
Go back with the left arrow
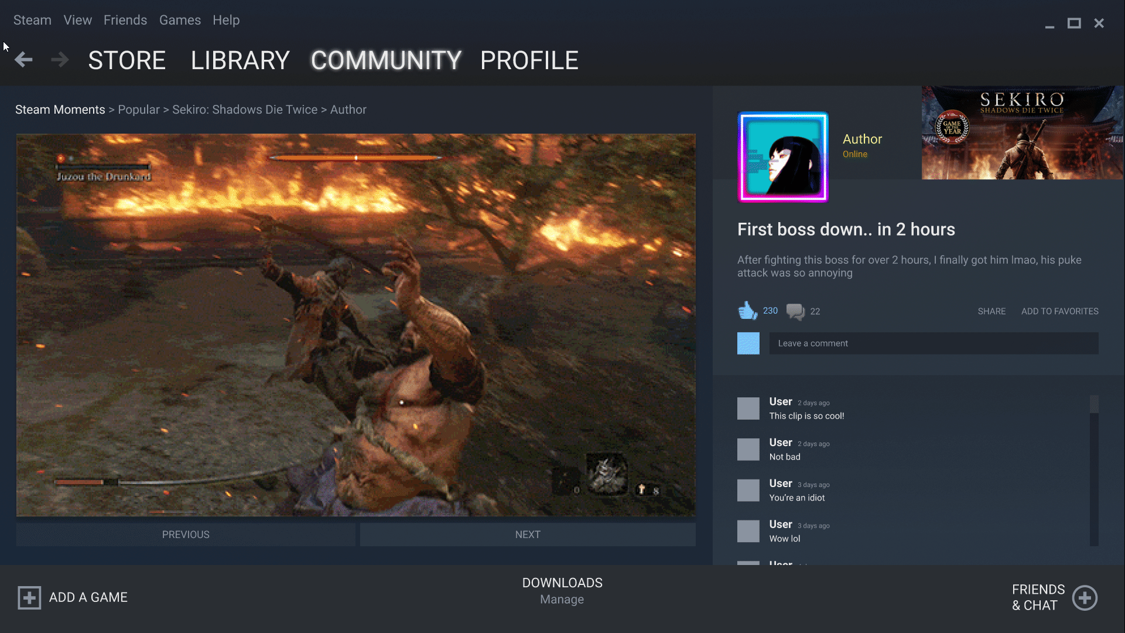(x=23, y=60)
